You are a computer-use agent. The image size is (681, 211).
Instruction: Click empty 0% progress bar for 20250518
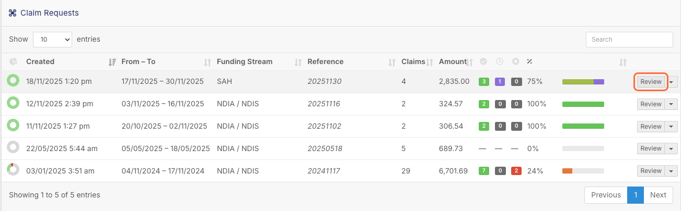click(x=583, y=148)
